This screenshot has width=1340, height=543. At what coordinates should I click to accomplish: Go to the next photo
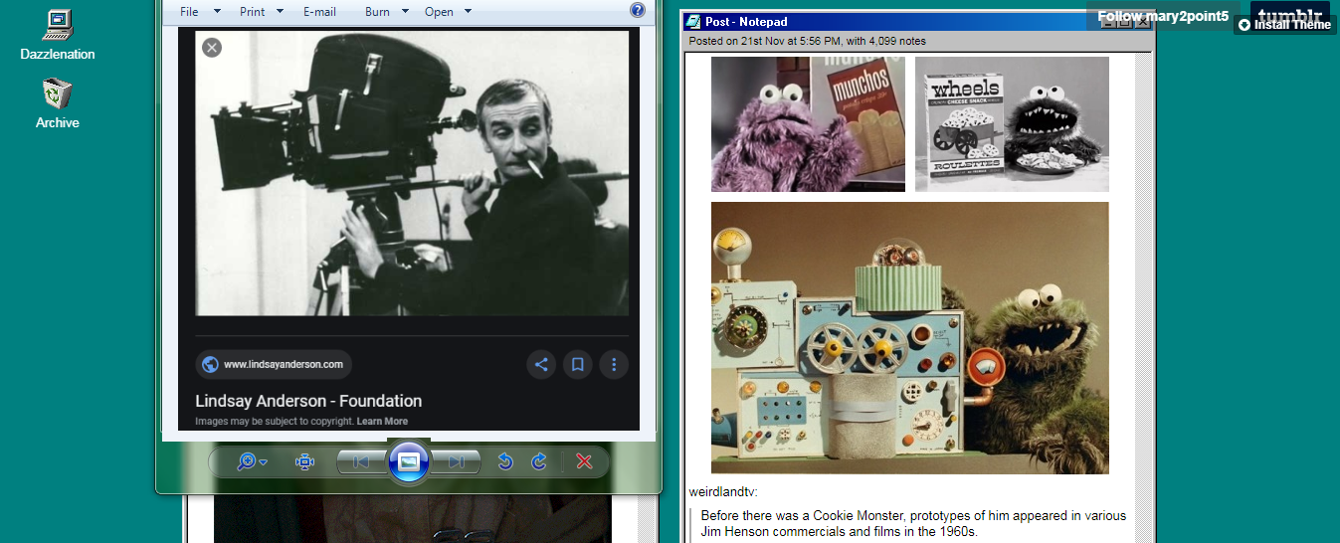coord(456,461)
